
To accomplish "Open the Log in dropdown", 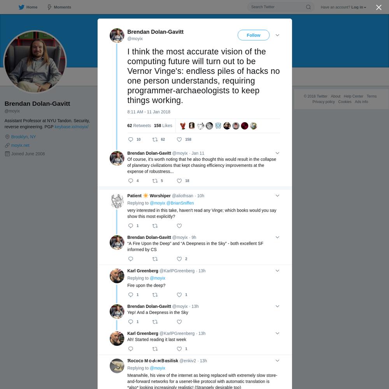I will click(x=359, y=7).
